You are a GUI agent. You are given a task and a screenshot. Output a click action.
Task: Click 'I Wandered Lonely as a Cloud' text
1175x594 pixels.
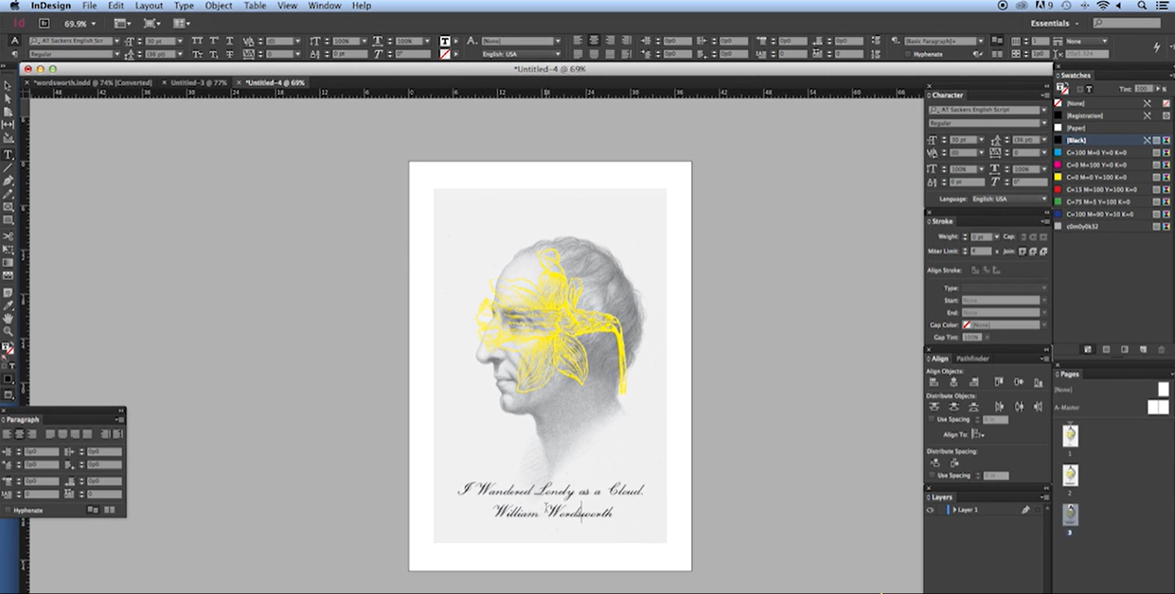(x=551, y=490)
